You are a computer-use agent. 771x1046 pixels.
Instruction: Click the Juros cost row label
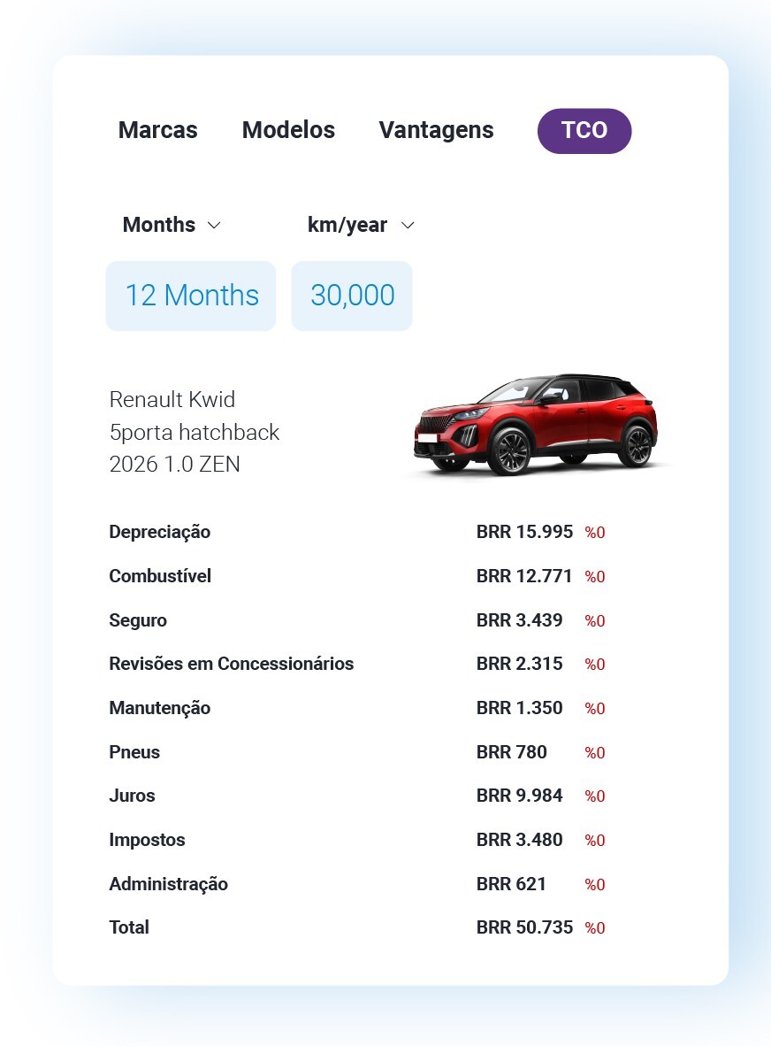[x=132, y=796]
